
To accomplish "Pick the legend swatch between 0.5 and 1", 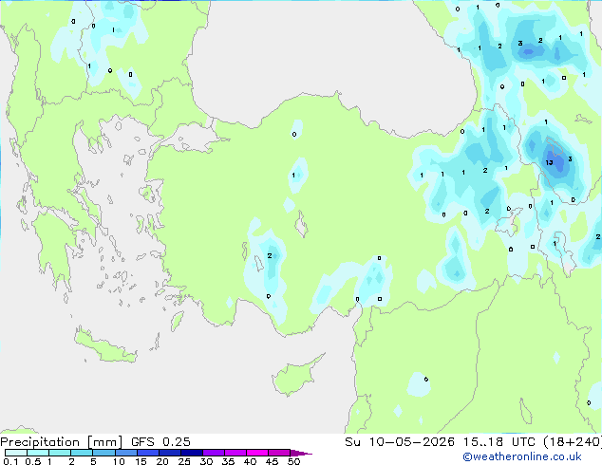I will 38,453.
